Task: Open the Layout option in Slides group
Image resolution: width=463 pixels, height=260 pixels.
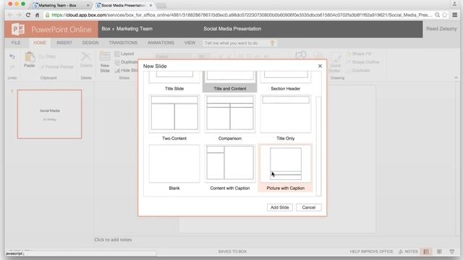Action: point(124,53)
